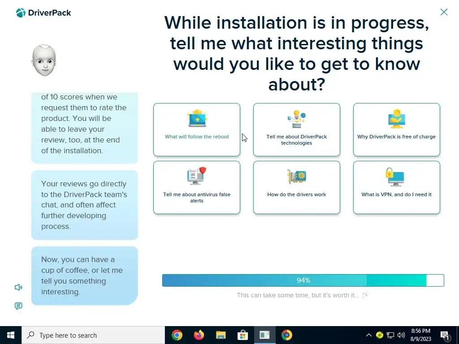Click the lightbulb technologies icon

coord(297,119)
